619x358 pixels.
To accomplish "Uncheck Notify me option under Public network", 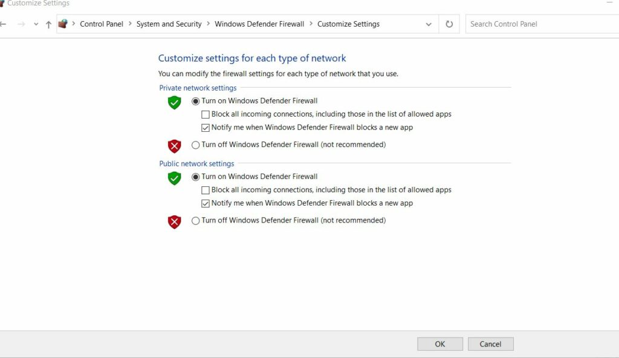I will 206,204.
